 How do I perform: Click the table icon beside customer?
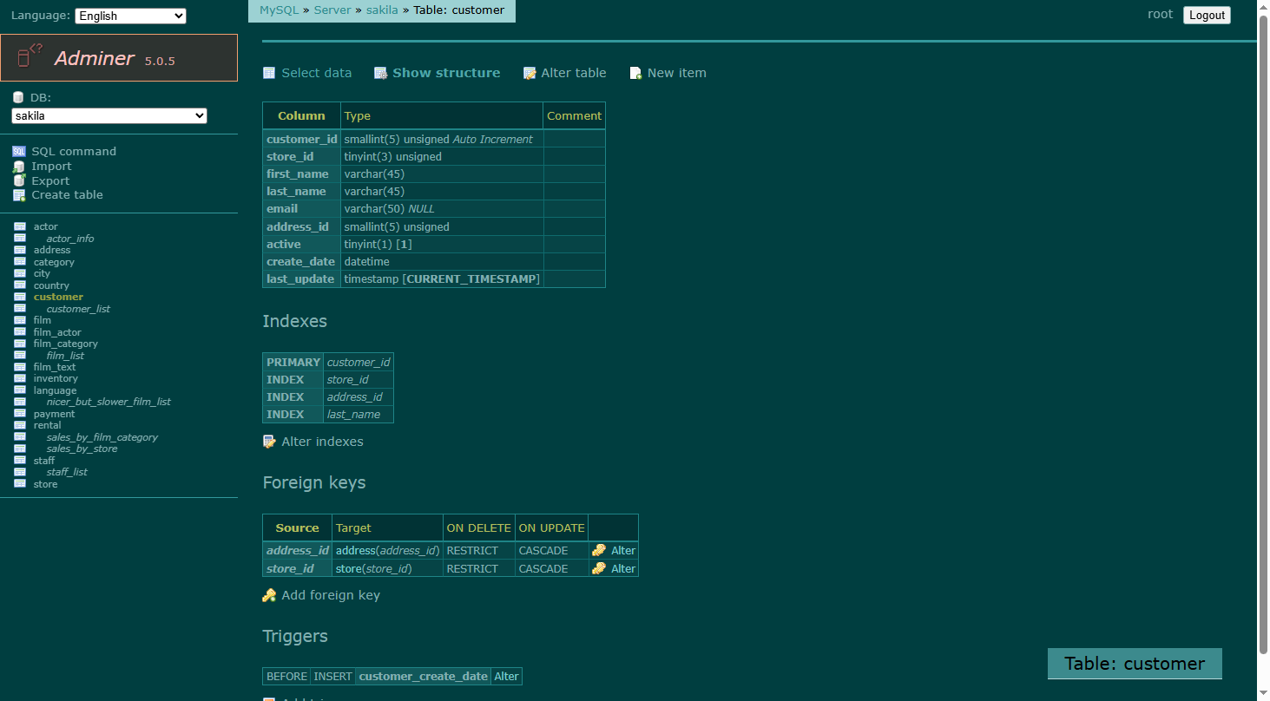coord(19,297)
